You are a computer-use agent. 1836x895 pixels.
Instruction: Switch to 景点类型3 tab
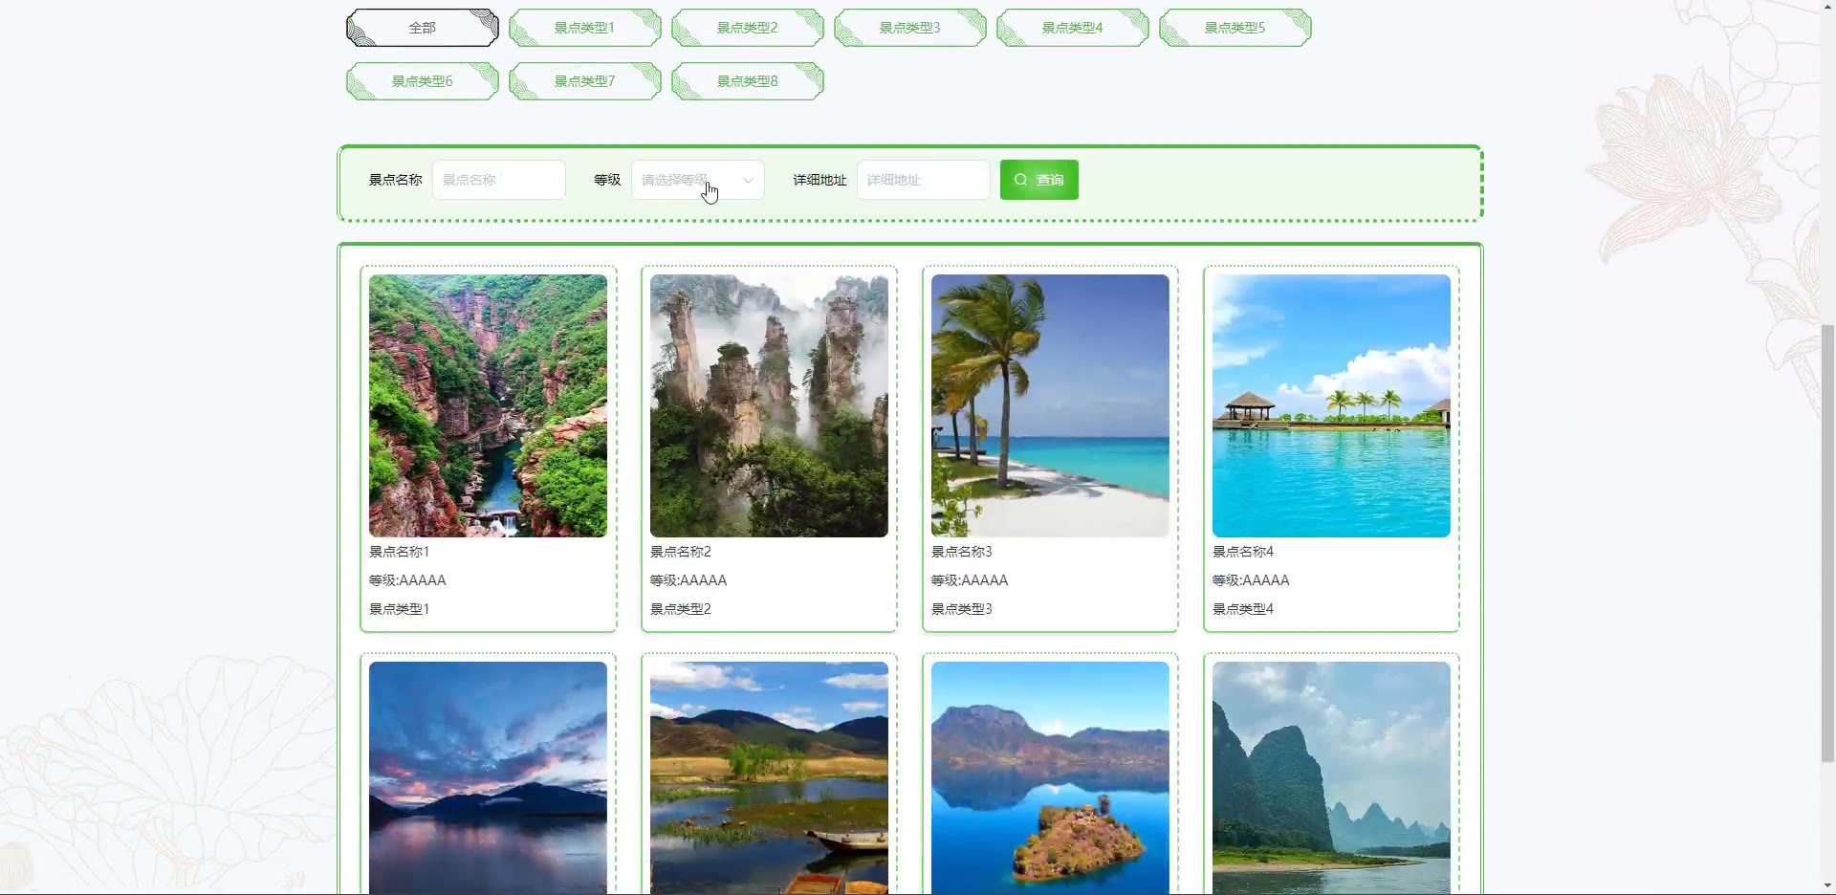tap(909, 28)
